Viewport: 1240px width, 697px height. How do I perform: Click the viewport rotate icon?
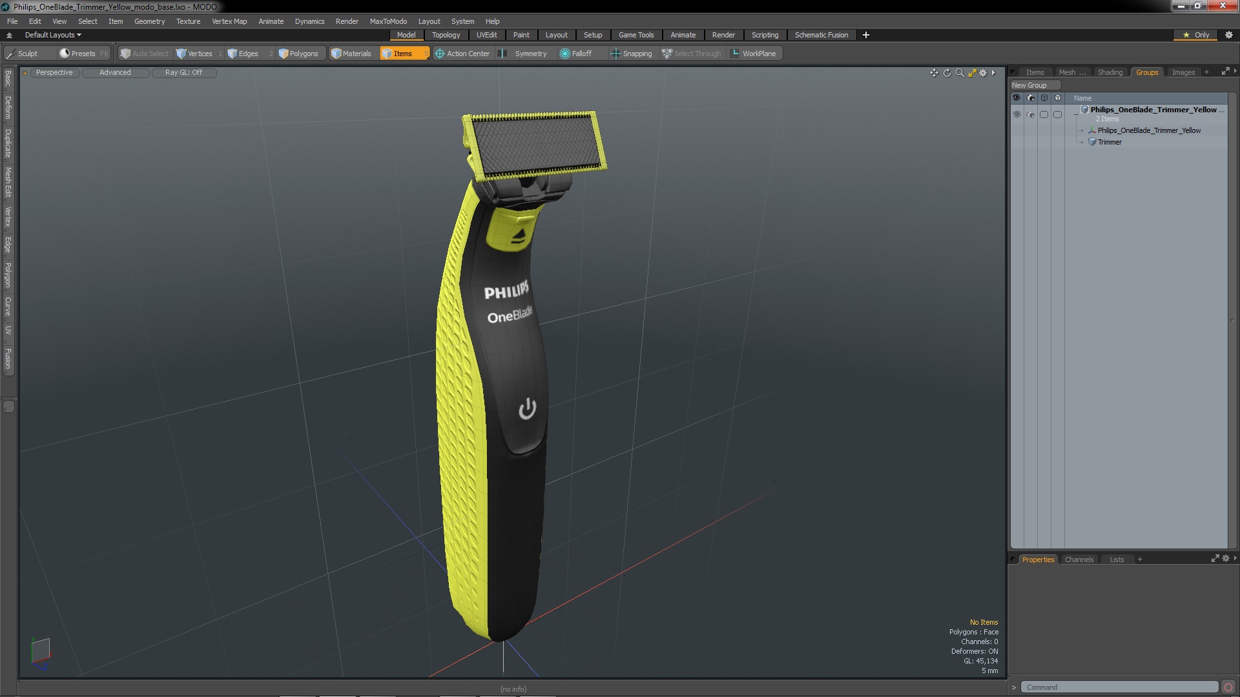(x=947, y=73)
